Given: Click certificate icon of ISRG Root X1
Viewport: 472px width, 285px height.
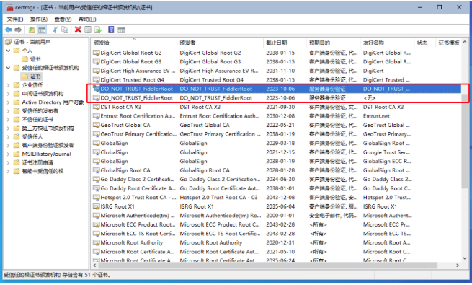Looking at the screenshot, I should pos(97,206).
